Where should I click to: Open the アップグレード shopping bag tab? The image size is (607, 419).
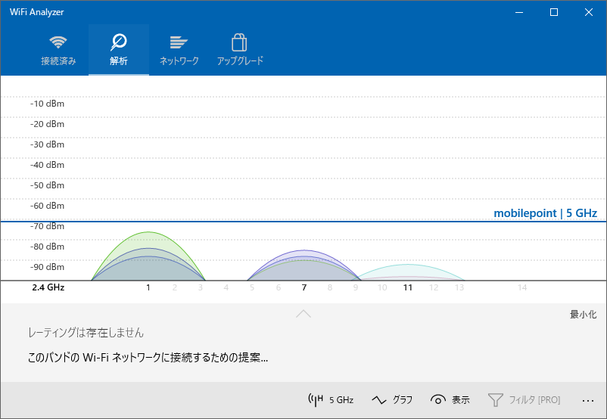[240, 50]
